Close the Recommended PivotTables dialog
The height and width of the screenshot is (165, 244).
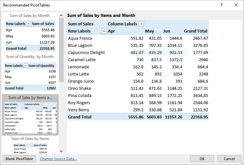(236, 5)
